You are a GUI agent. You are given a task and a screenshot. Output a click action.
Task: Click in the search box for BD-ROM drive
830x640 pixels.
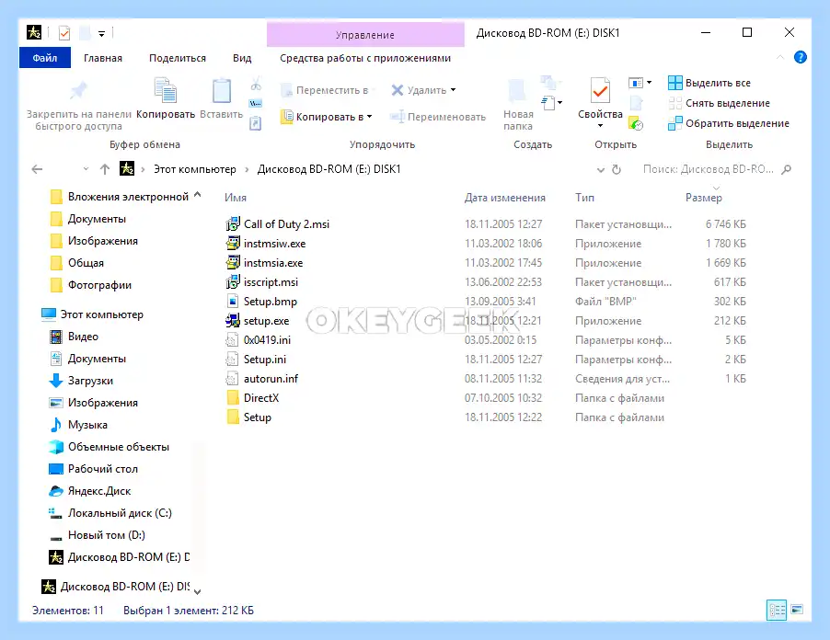pyautogui.click(x=709, y=169)
